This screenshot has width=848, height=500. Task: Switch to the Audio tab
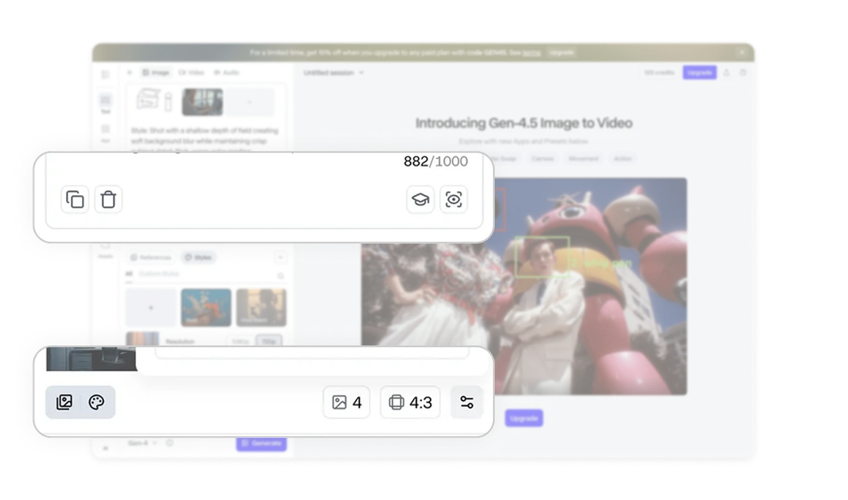pyautogui.click(x=226, y=72)
